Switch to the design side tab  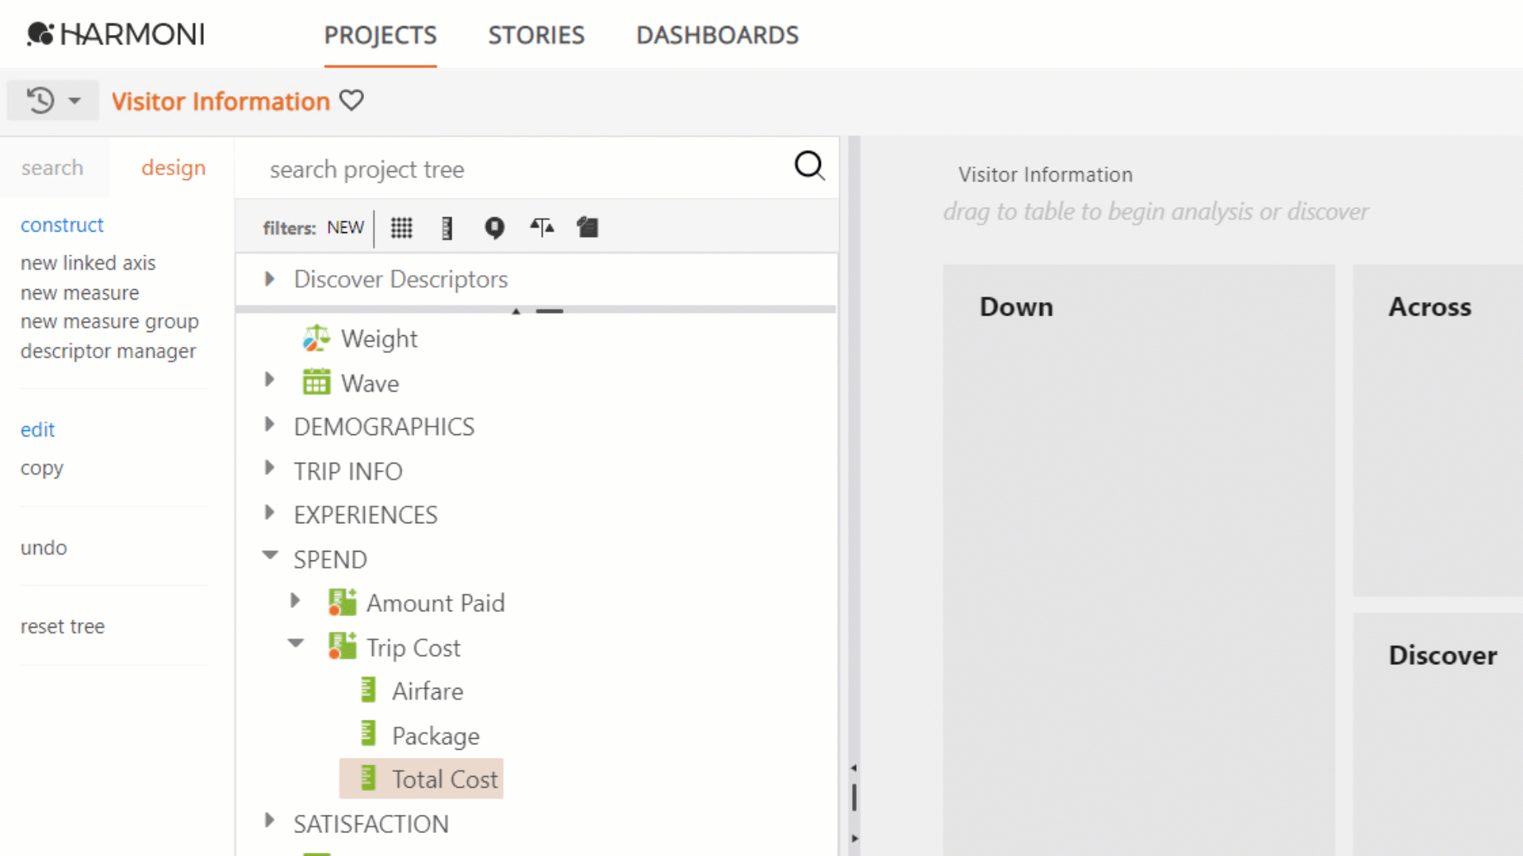click(x=174, y=167)
